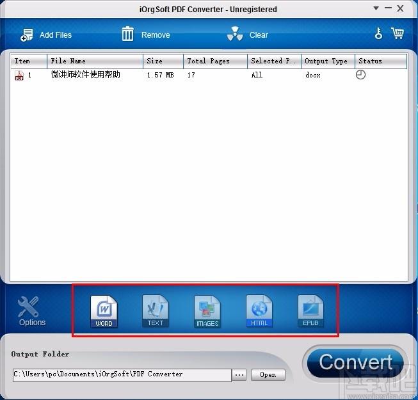Click the Output Folder path field
Screen dimensions: 418x400
coord(122,374)
